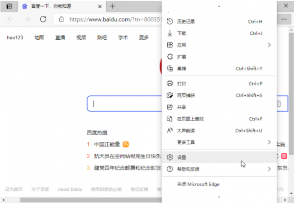Go back with the back arrow
The width and height of the screenshot is (294, 203).
(11, 19)
